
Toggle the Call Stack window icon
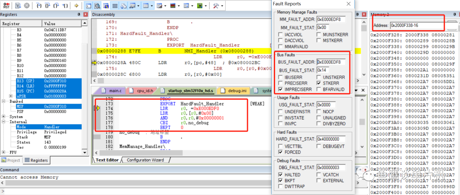(124, 5)
